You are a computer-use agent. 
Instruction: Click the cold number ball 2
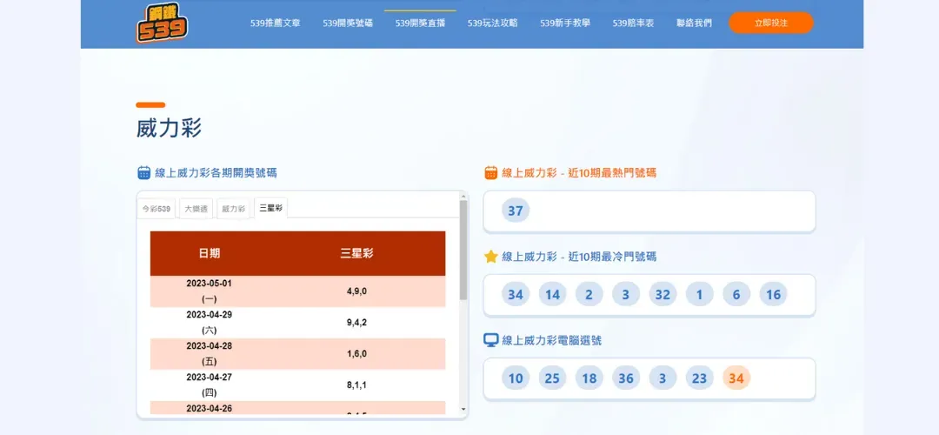(589, 294)
